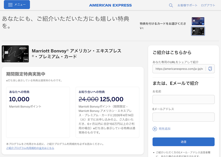Click the American Express logo
Screen dimensions: 221x157
(x=110, y=5)
